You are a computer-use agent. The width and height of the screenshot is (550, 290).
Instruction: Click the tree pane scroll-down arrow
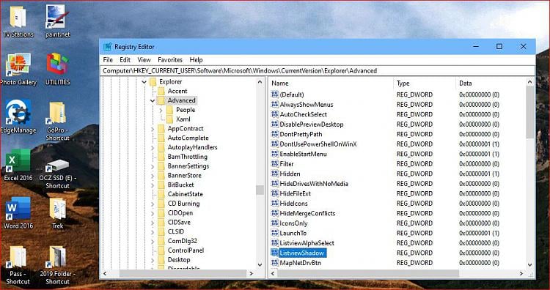point(260,265)
